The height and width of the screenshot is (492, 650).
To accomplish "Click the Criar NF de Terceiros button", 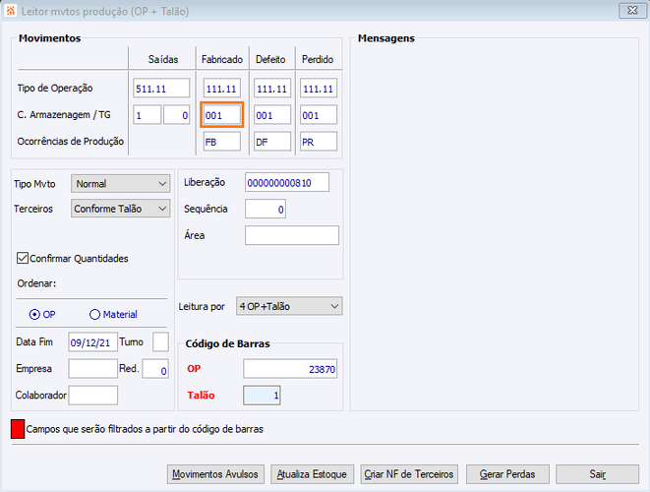I will [409, 474].
